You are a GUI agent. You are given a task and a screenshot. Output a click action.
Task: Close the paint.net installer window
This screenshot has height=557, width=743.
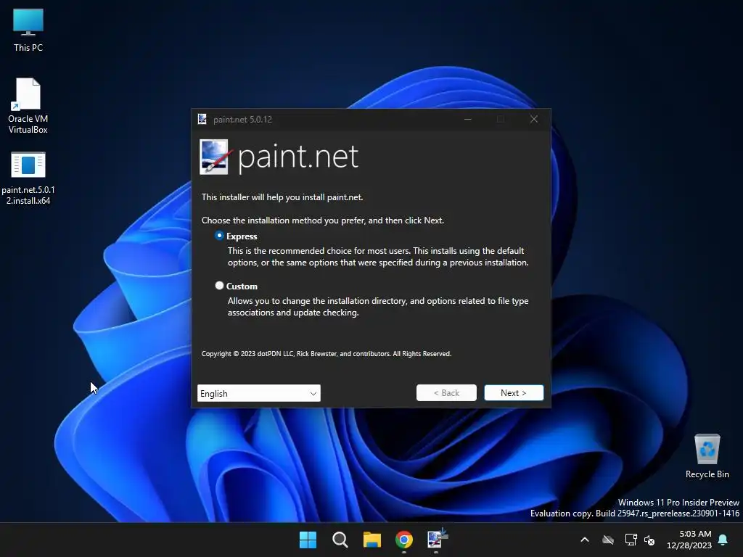tap(534, 120)
